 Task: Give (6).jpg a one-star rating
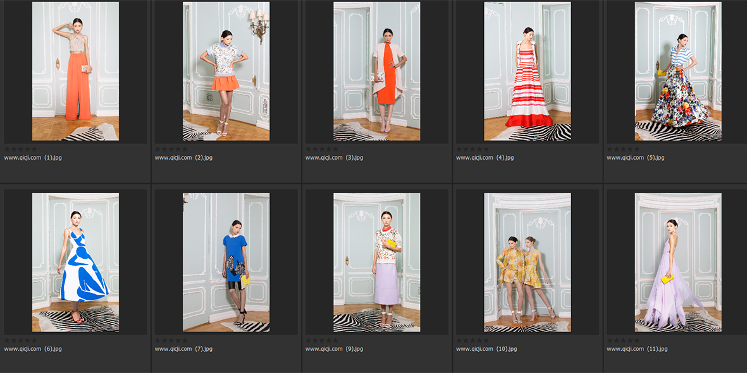click(7, 340)
